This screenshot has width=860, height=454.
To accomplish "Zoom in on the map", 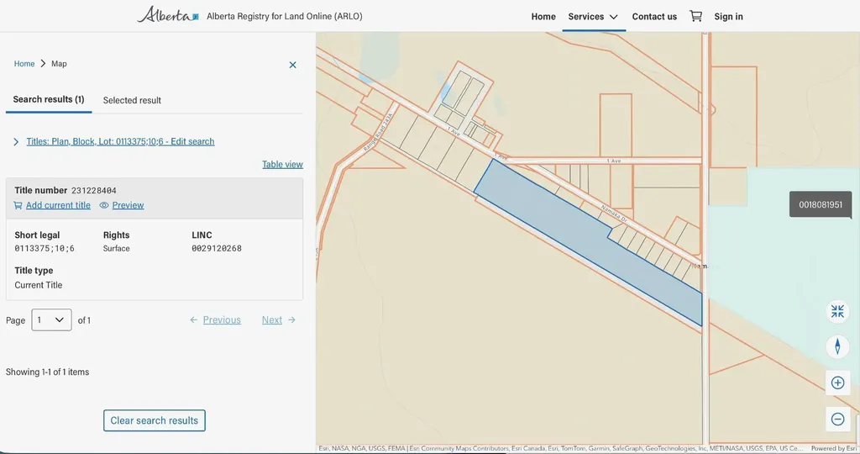I will pyautogui.click(x=837, y=383).
